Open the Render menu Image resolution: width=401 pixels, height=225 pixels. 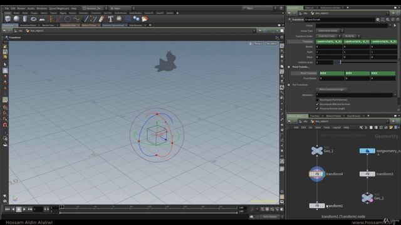(21, 8)
